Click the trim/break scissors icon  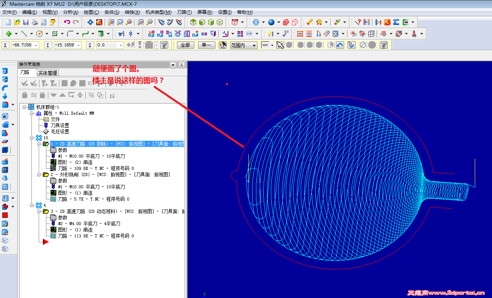pos(121,34)
